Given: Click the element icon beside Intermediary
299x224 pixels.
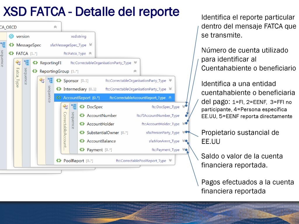Looking at the screenshot, I should [x=59, y=89].
